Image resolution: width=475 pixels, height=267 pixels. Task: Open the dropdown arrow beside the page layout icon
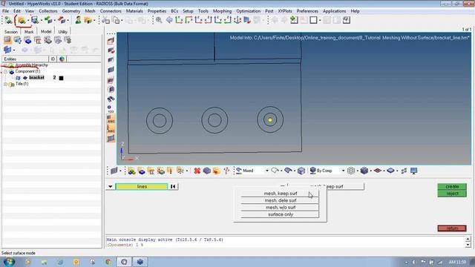coord(320,20)
